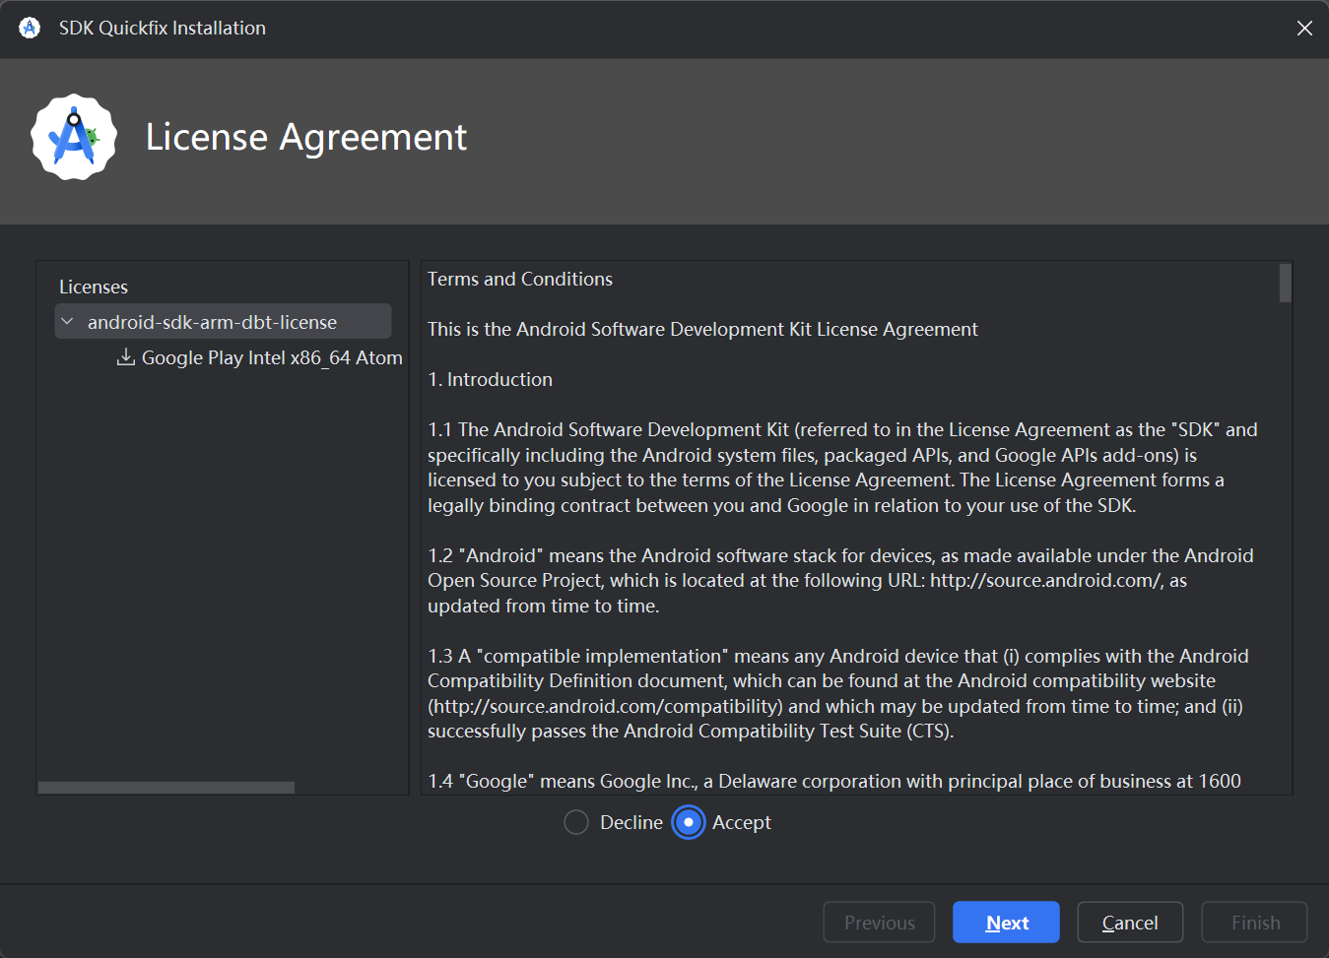
Task: Click the Android Studio icon in title bar
Action: click(30, 28)
